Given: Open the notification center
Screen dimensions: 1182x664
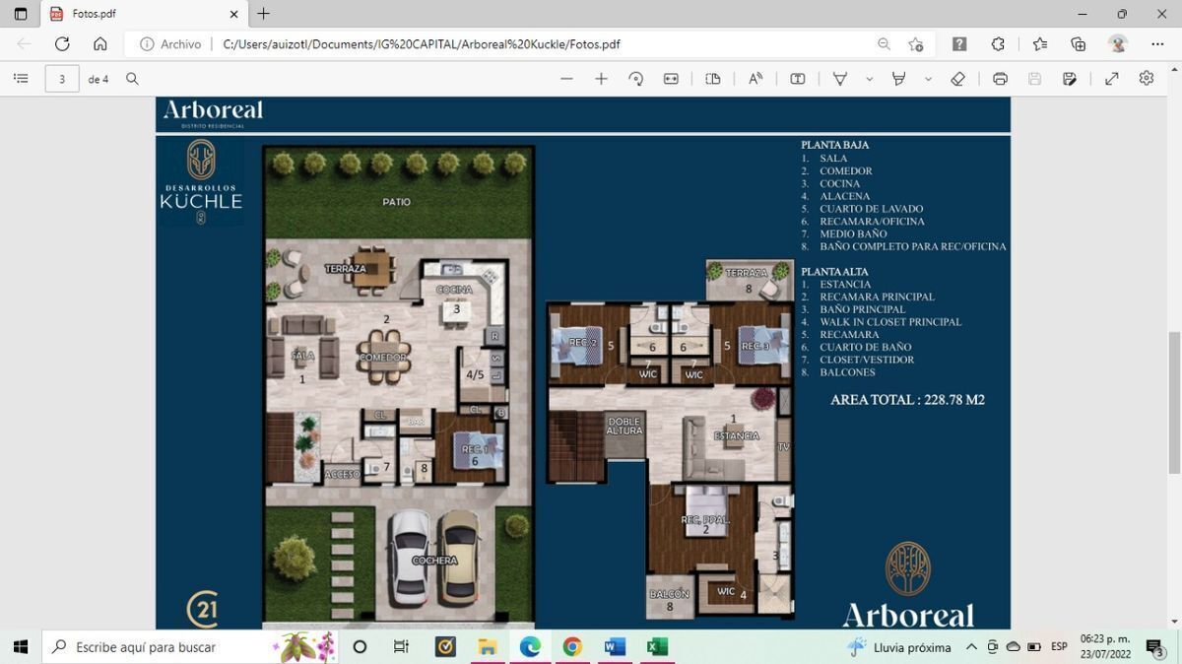Looking at the screenshot, I should [x=1155, y=647].
